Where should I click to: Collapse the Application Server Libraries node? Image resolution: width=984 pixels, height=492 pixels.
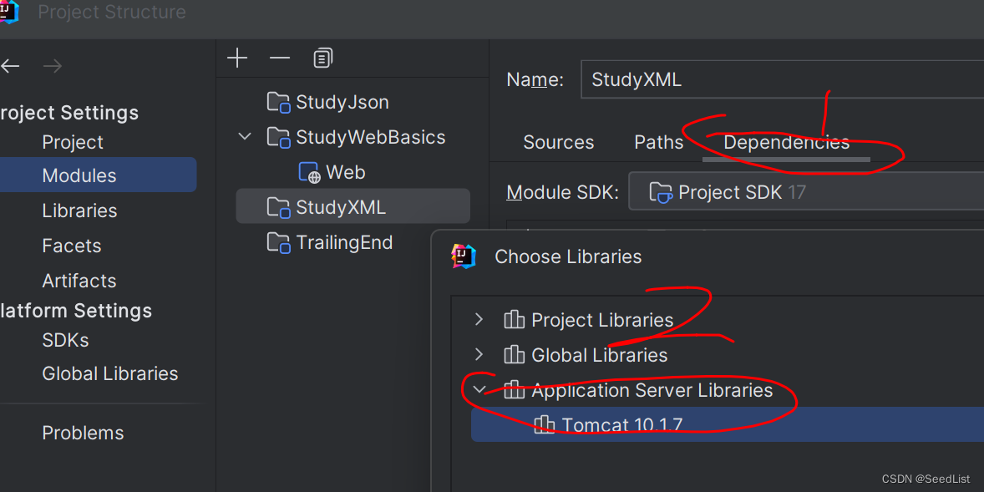pyautogui.click(x=479, y=390)
